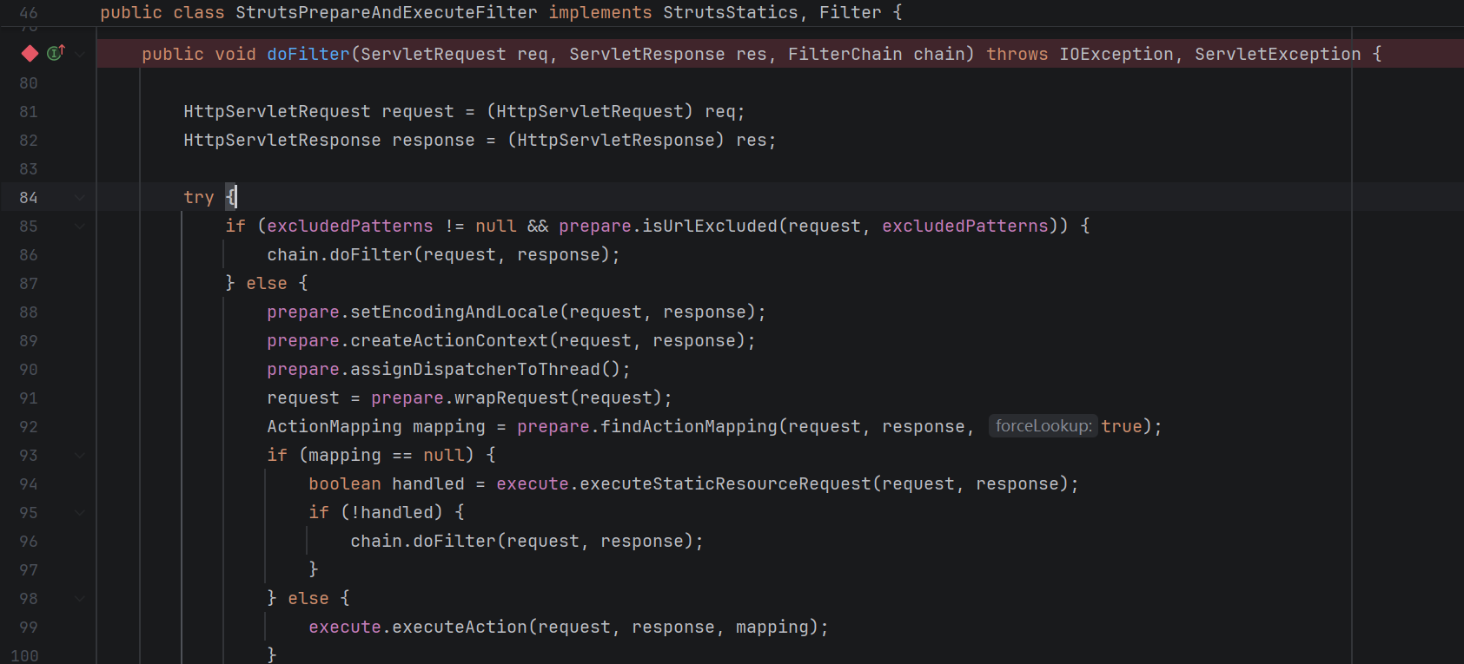Click line number 46 in the gutter

tap(29, 13)
